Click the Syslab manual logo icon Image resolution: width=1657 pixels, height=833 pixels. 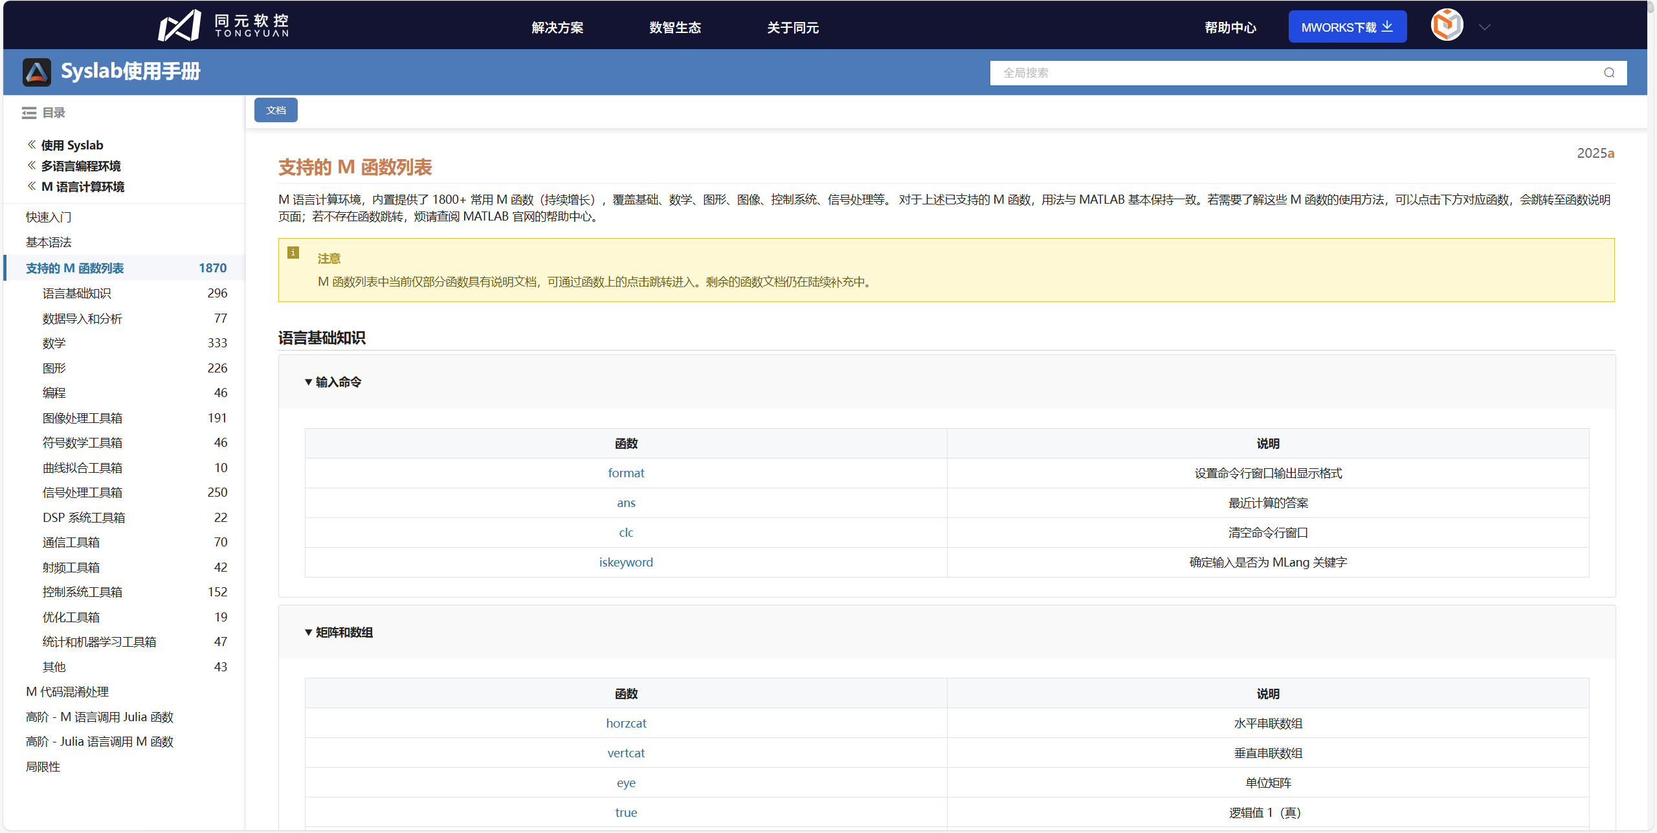click(x=37, y=72)
